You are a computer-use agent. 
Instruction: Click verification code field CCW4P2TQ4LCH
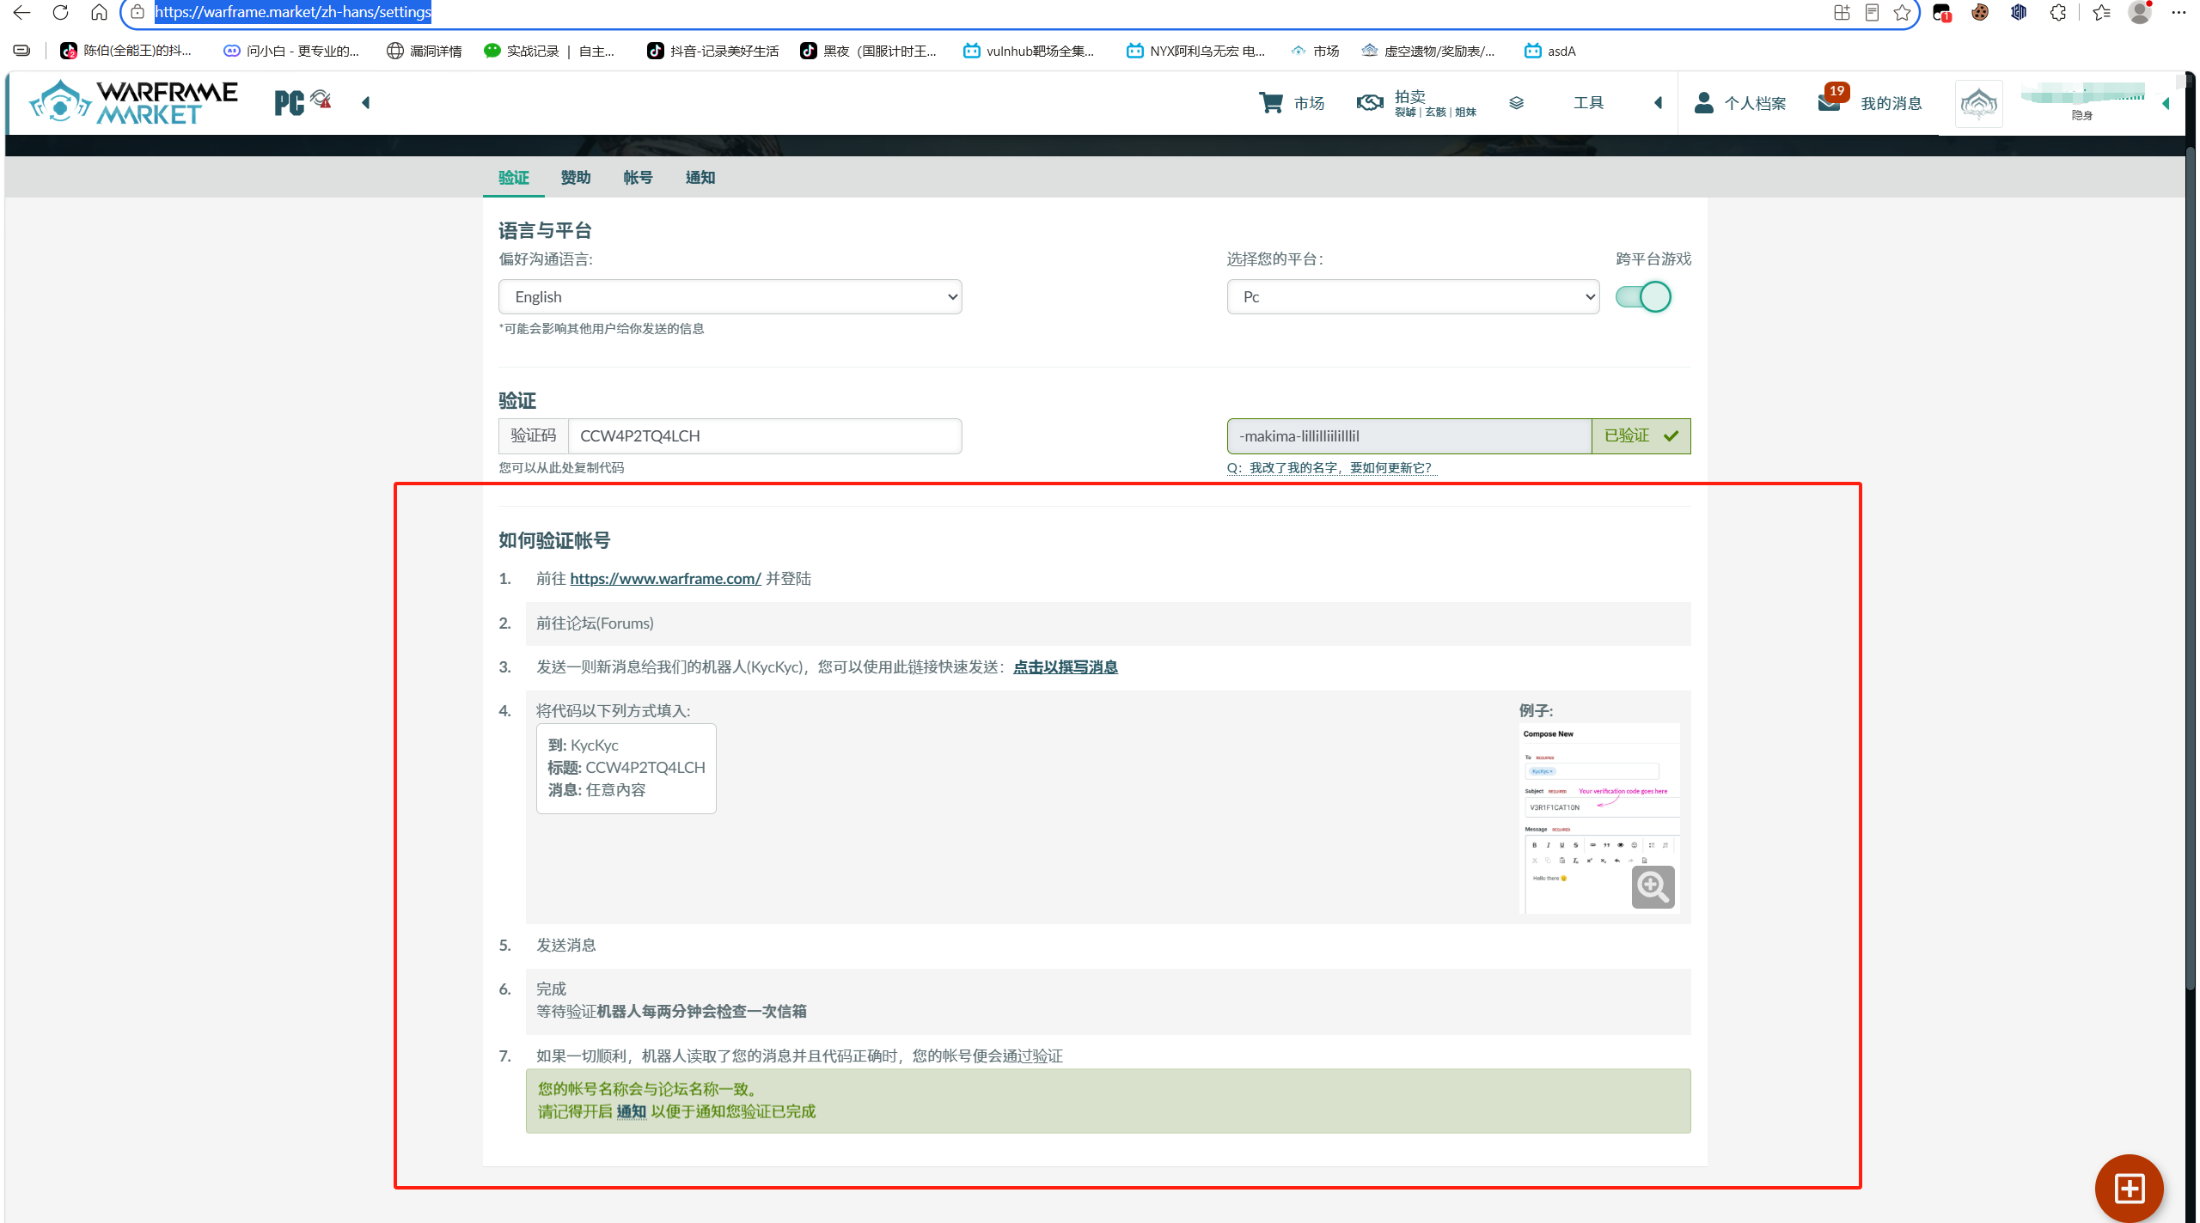click(x=765, y=436)
